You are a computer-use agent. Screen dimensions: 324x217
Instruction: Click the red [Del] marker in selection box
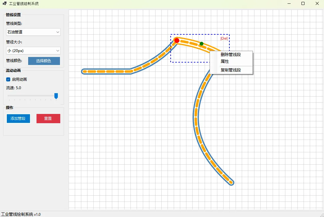point(224,39)
